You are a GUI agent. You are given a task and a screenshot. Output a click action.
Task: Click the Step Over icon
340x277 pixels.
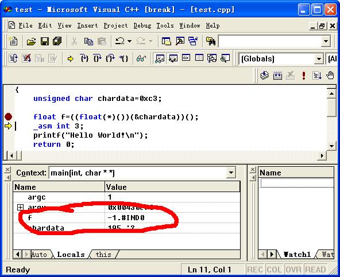click(x=98, y=58)
